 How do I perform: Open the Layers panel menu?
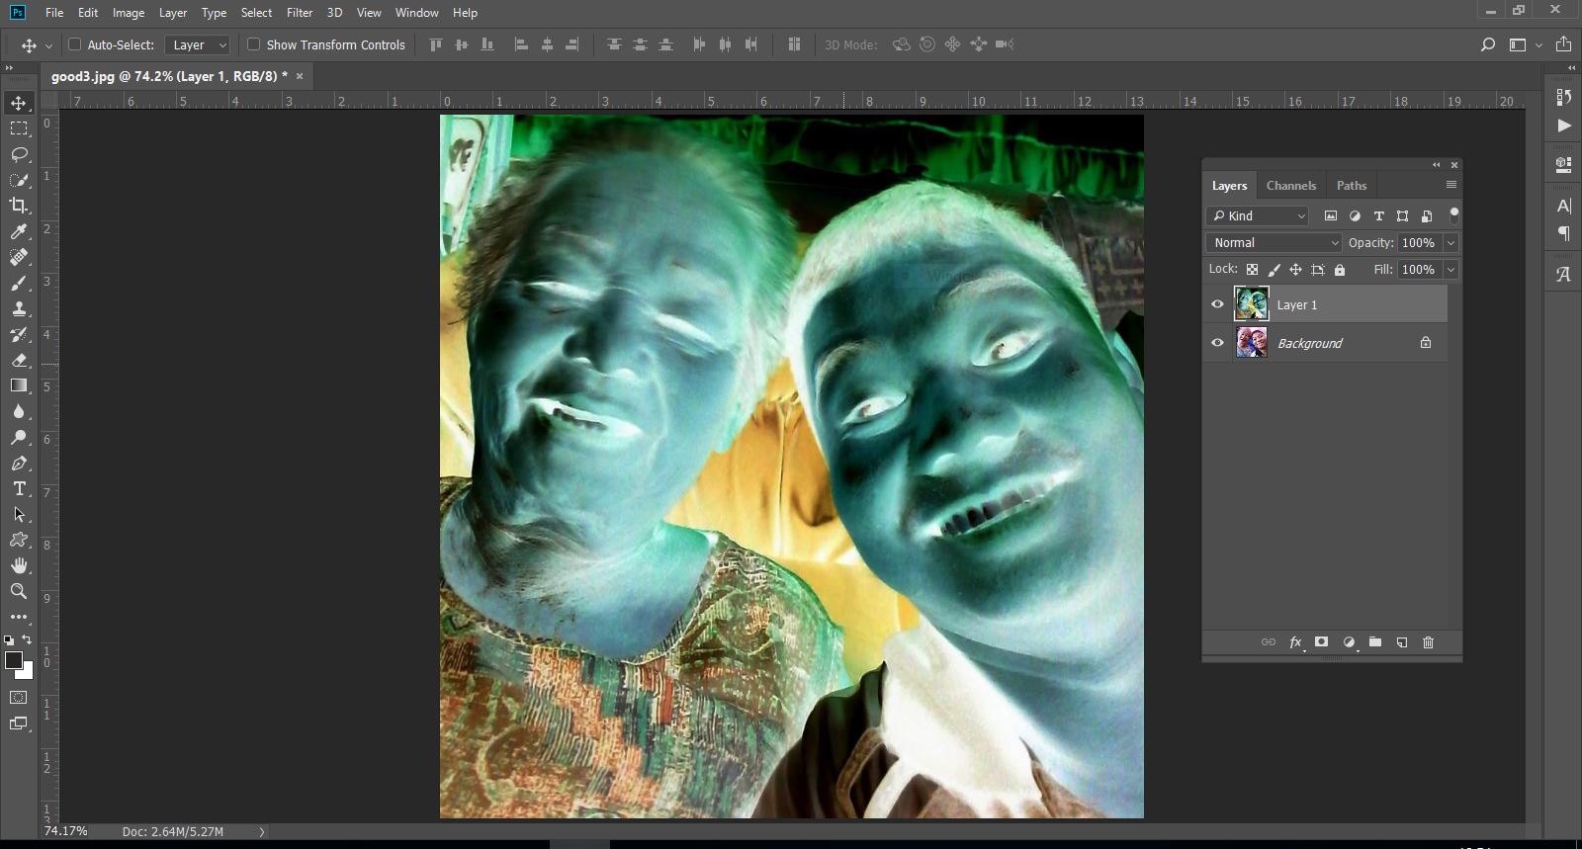[1451, 185]
